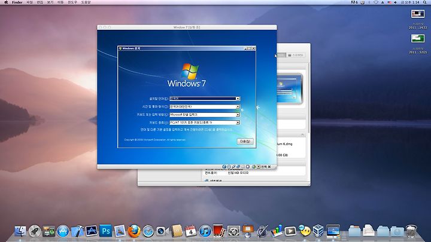The width and height of the screenshot is (431, 242).
Task: Click the Next (다음) button in Windows setup
Action: [245, 141]
